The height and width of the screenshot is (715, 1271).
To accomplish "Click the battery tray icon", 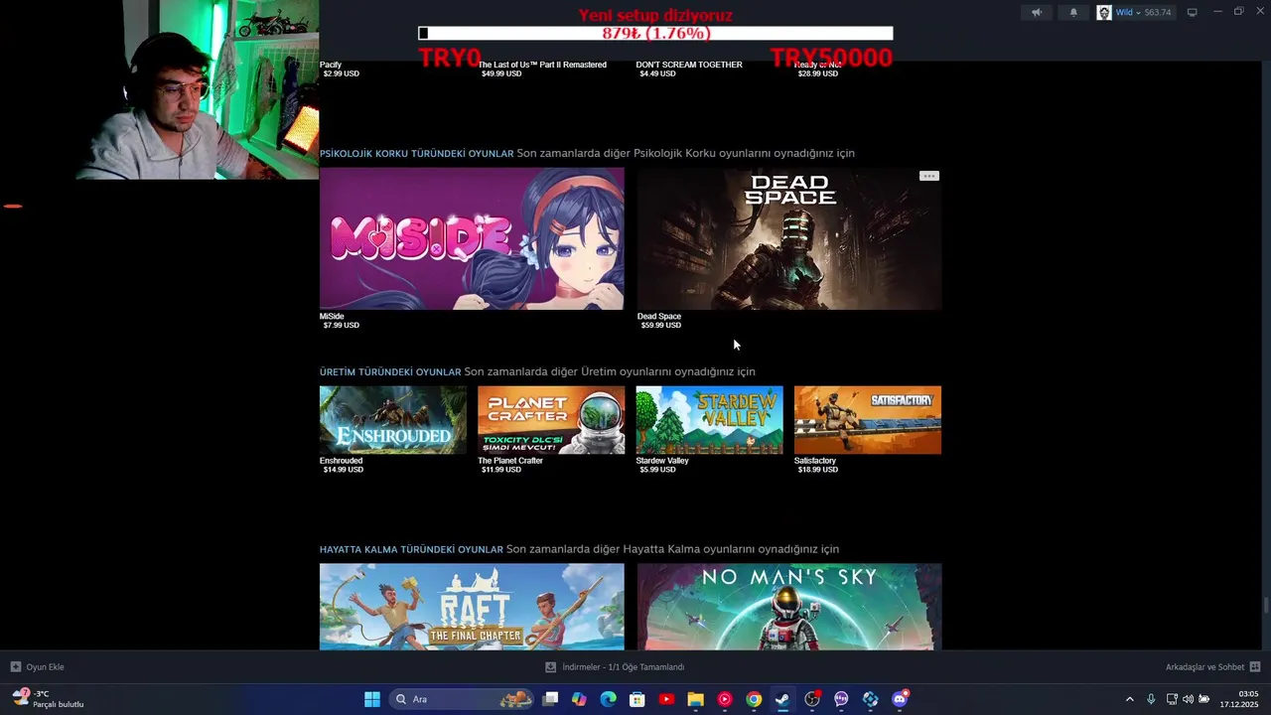I will pyautogui.click(x=1204, y=699).
